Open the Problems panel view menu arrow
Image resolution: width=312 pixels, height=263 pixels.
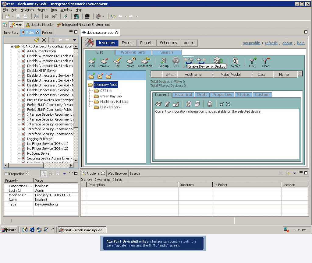pos(294,173)
